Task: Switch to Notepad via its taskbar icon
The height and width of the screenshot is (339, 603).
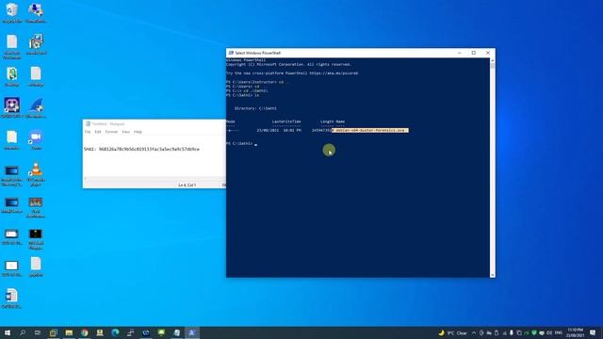Action: pos(176,332)
